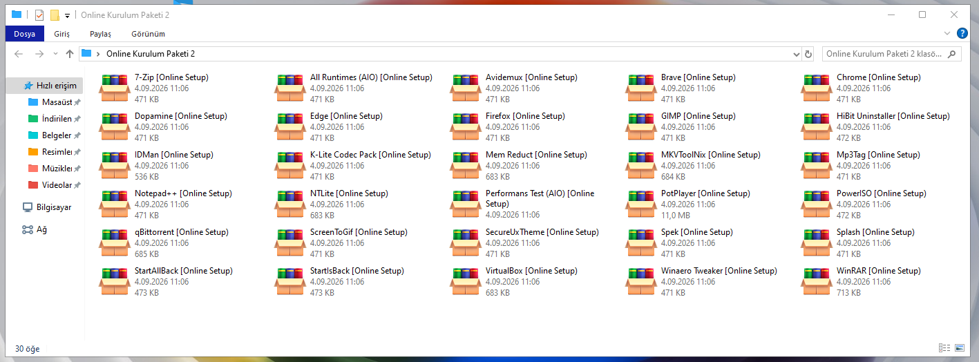Screen dimensions: 979x362
Task: Go back with the left arrow
Action: coord(19,54)
